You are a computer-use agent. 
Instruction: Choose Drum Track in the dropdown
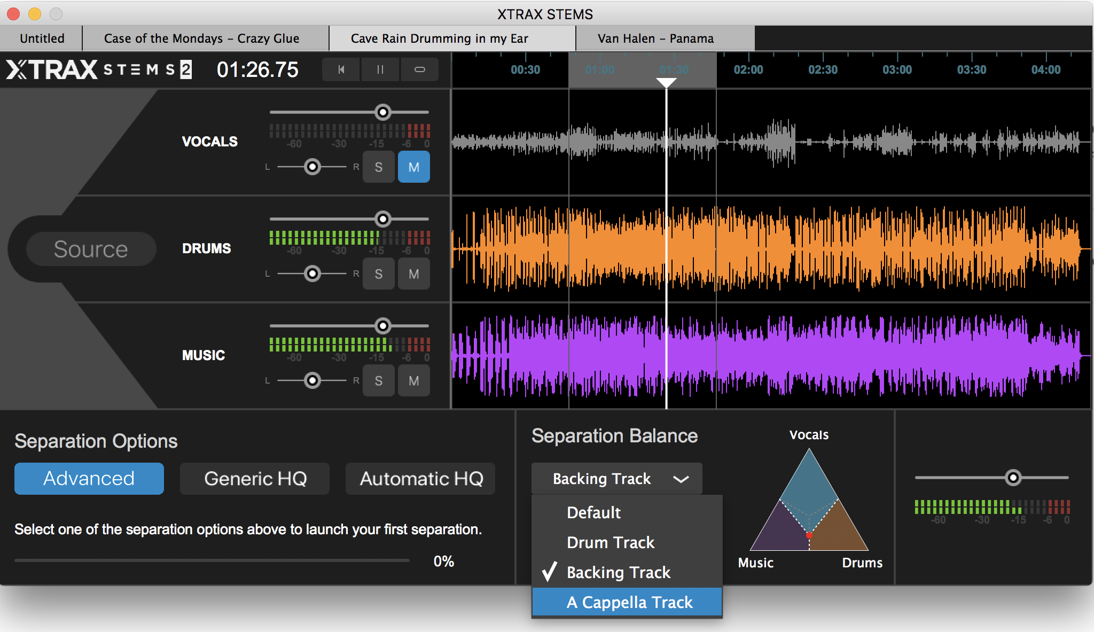coord(610,543)
